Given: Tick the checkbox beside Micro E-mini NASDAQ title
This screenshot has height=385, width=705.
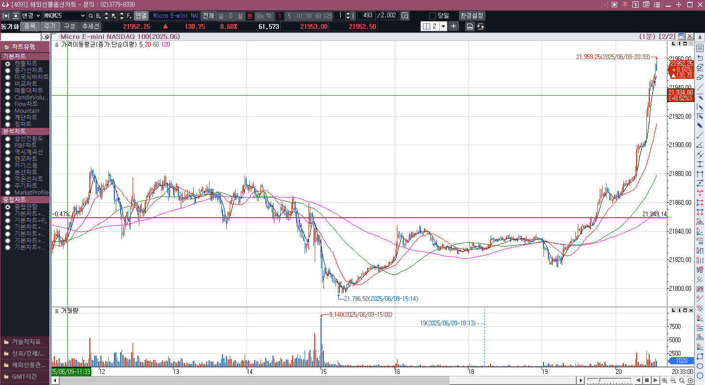Looking at the screenshot, I should (54, 37).
